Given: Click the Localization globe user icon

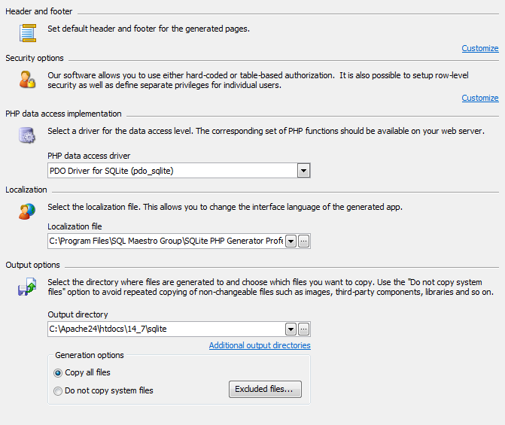Looking at the screenshot, I should coord(28,211).
